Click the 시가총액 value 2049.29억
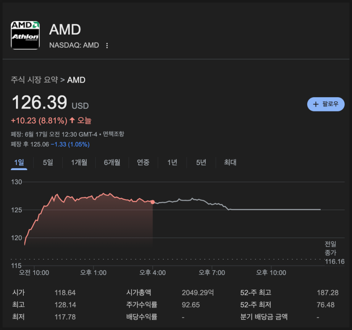This screenshot has width=352, height=330. [x=198, y=292]
